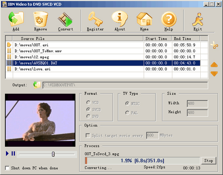Click the video preview thumbnail

click(40, 120)
